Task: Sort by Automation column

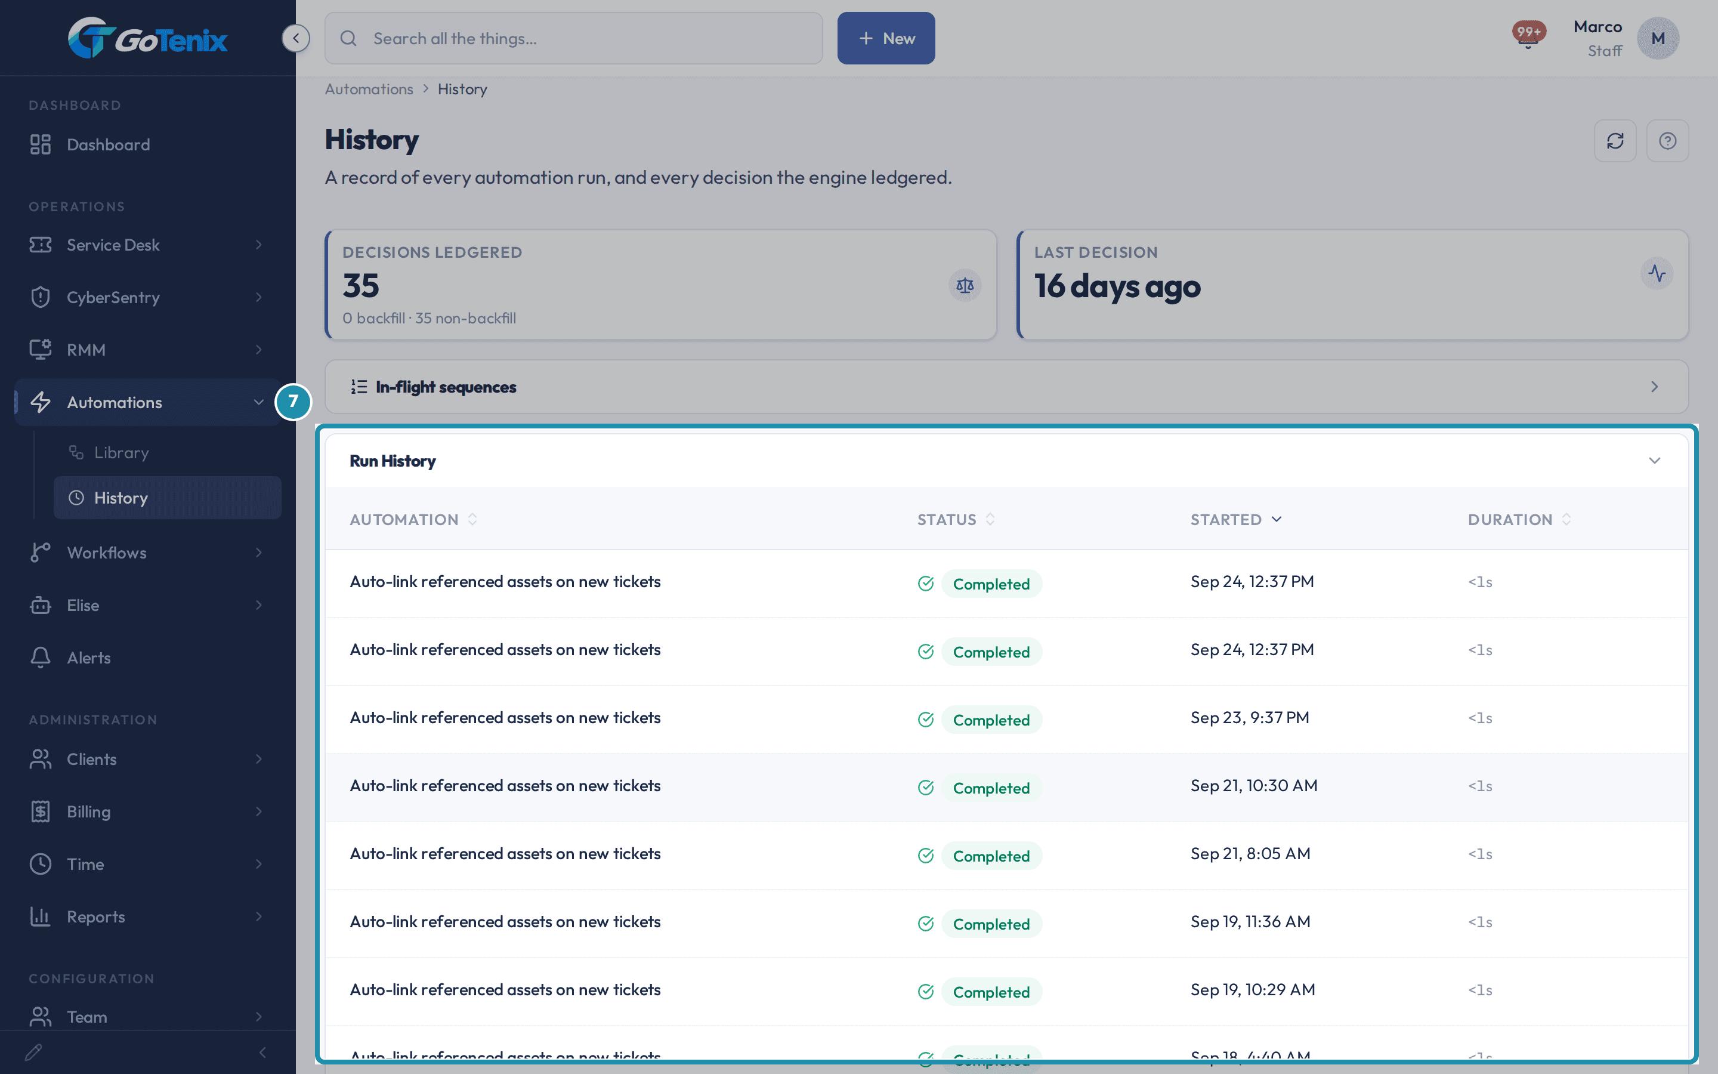Action: 413,519
